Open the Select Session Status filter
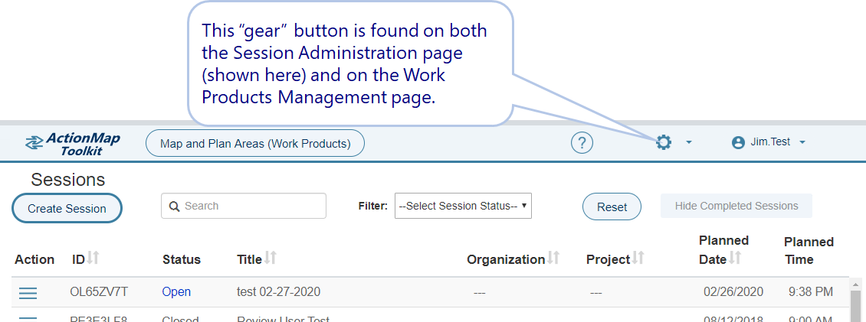866x322 pixels. tap(463, 206)
